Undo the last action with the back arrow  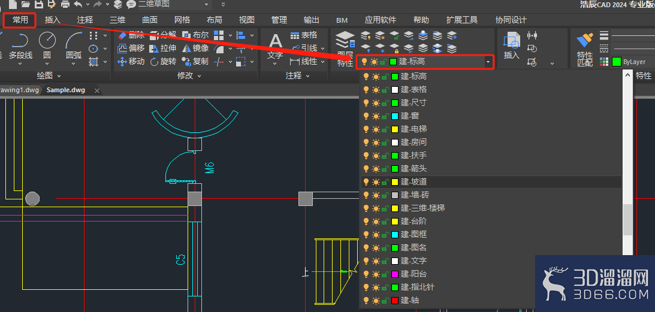tap(78, 4)
